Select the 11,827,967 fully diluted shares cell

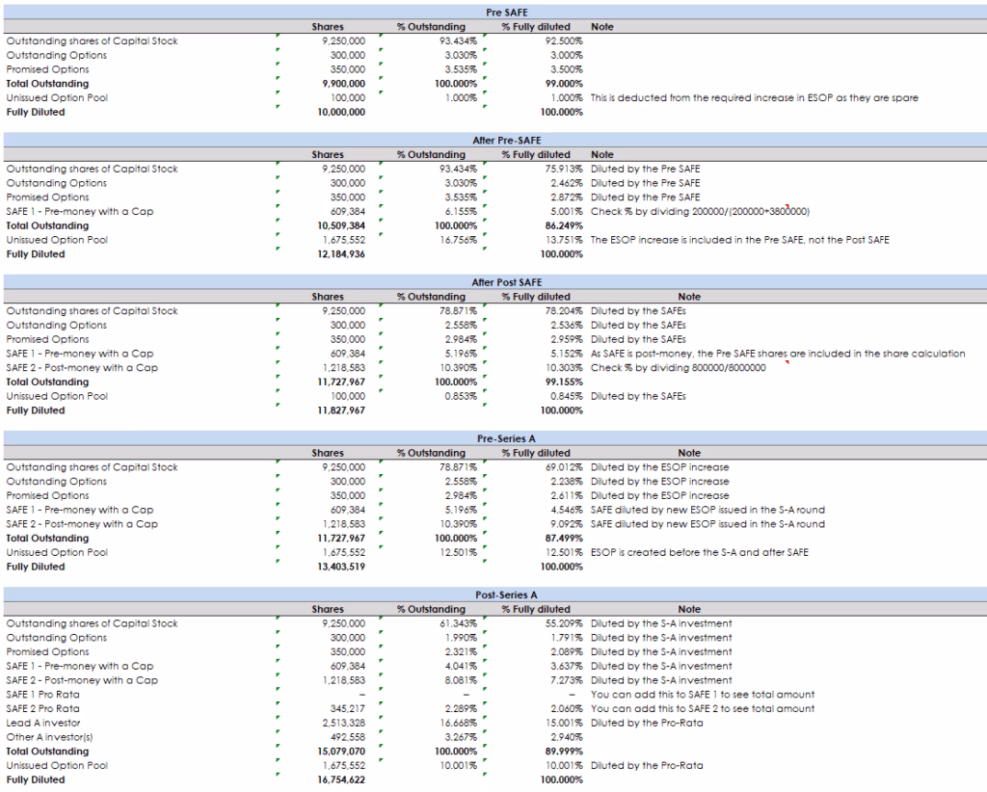(340, 410)
